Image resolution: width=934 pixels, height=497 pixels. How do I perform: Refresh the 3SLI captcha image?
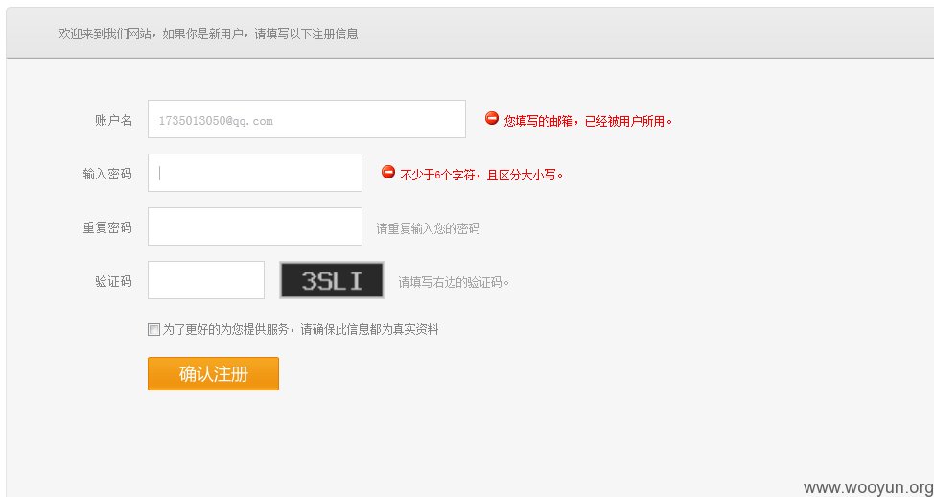pos(332,280)
